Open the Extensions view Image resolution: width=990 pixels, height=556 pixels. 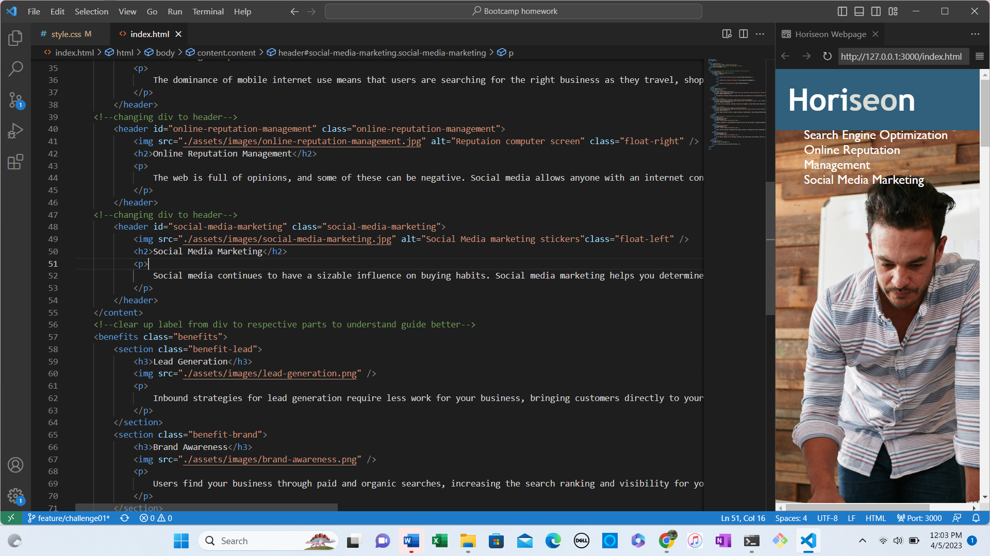(15, 162)
